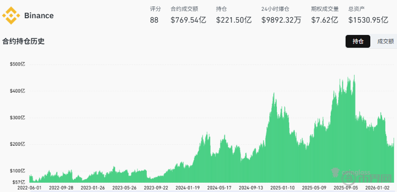Select the 评分 score value 88
This screenshot has height=192, width=397.
coord(154,20)
